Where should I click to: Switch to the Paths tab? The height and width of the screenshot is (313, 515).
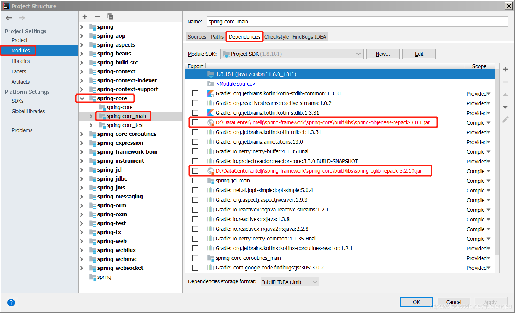(217, 37)
